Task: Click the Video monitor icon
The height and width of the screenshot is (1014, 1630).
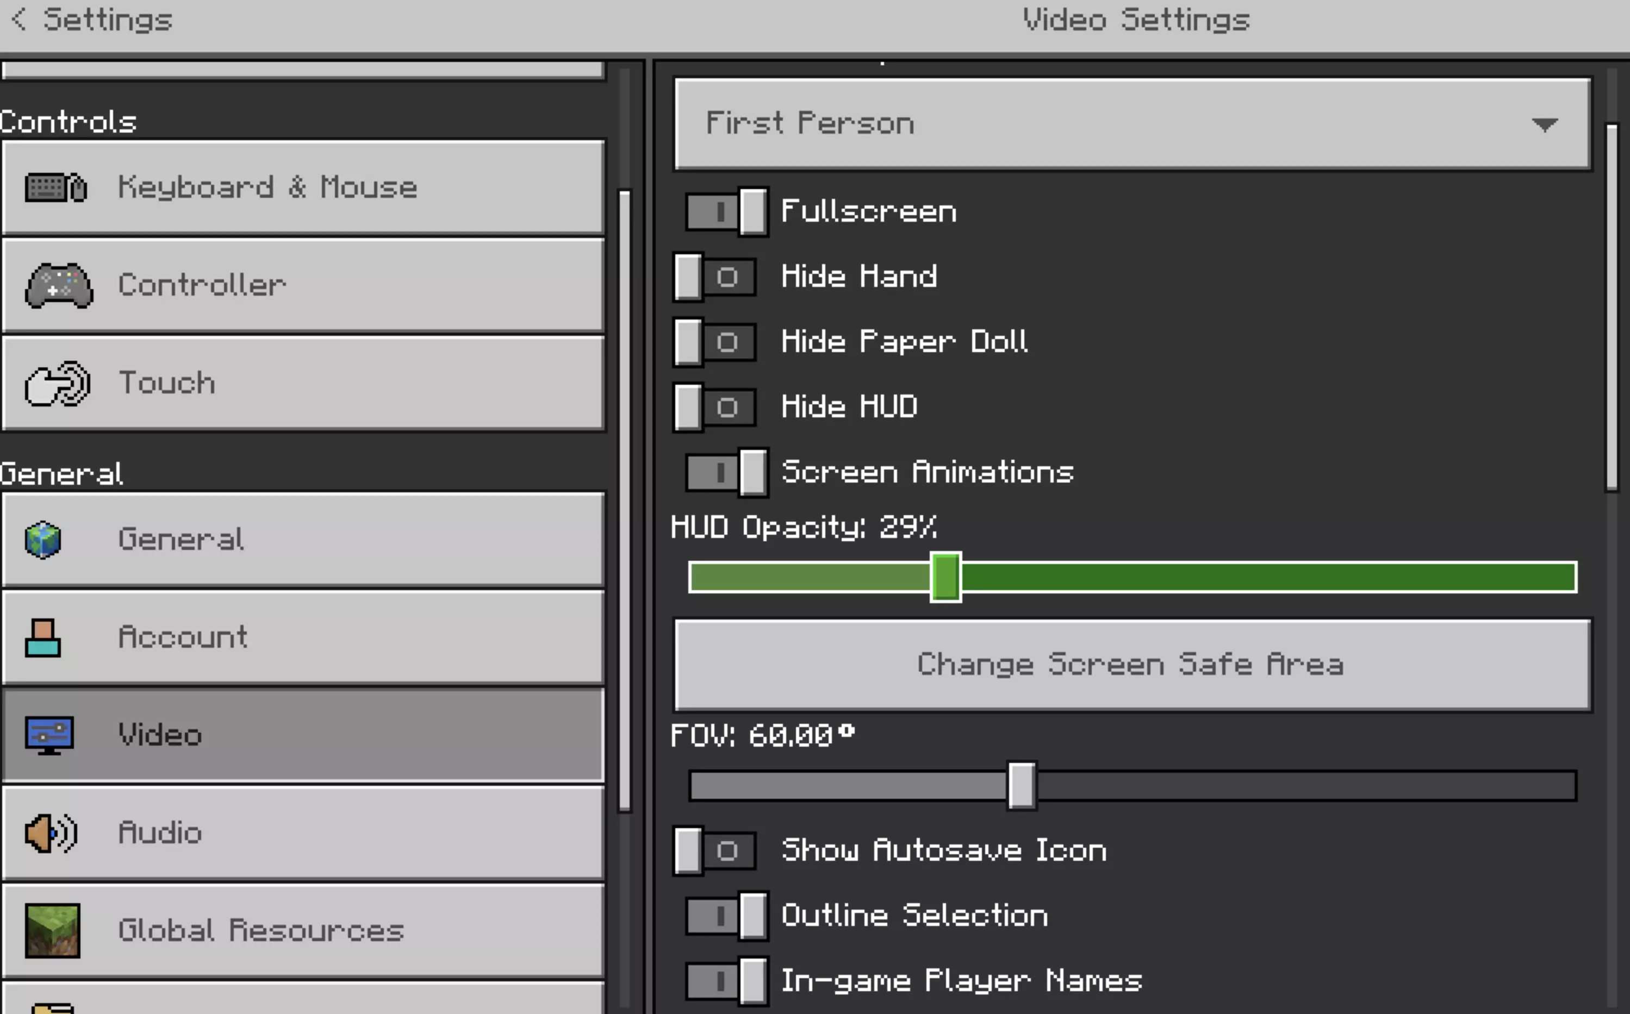Action: (x=49, y=736)
